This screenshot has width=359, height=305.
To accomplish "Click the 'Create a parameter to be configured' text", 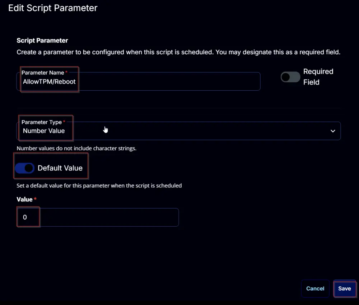I will 178,52.
